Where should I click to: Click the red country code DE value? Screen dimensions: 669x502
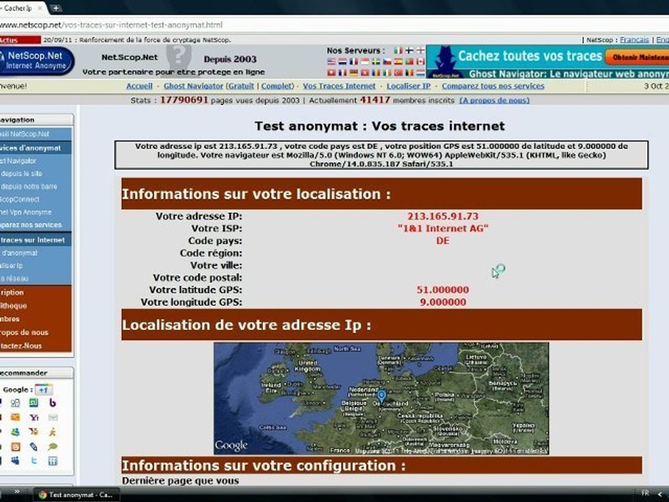[443, 241]
